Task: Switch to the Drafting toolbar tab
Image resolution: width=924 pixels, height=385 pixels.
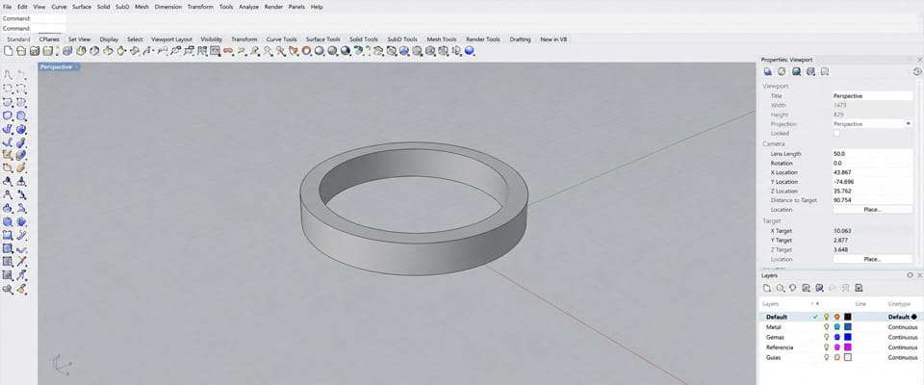Action: pos(520,39)
